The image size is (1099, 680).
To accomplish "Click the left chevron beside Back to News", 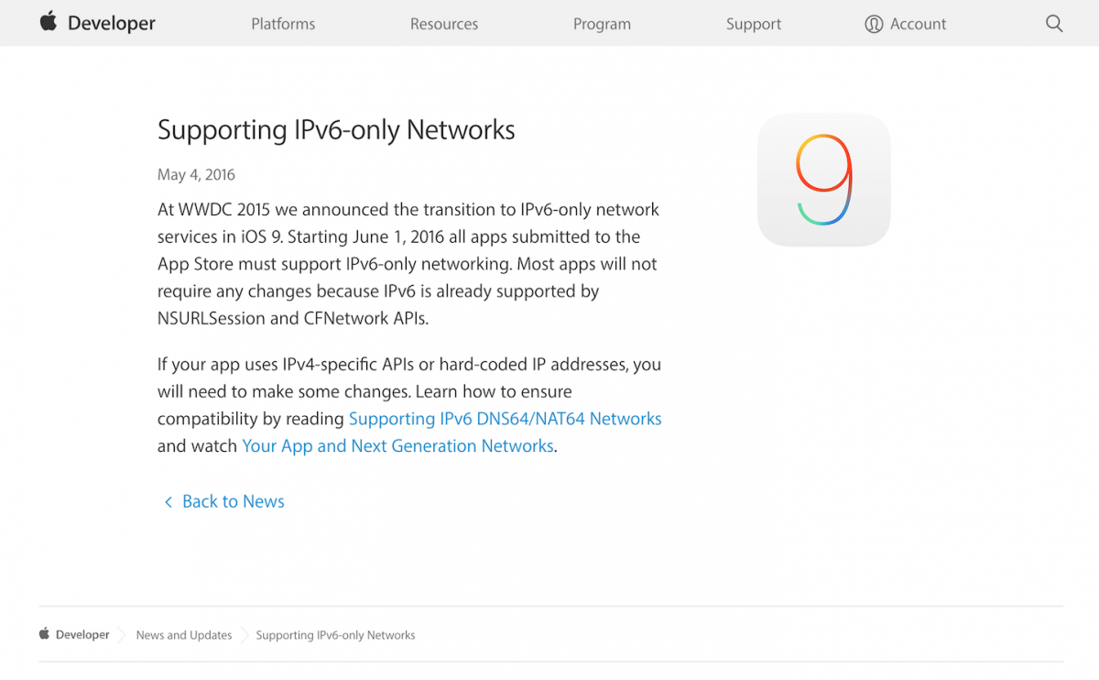I will [168, 501].
